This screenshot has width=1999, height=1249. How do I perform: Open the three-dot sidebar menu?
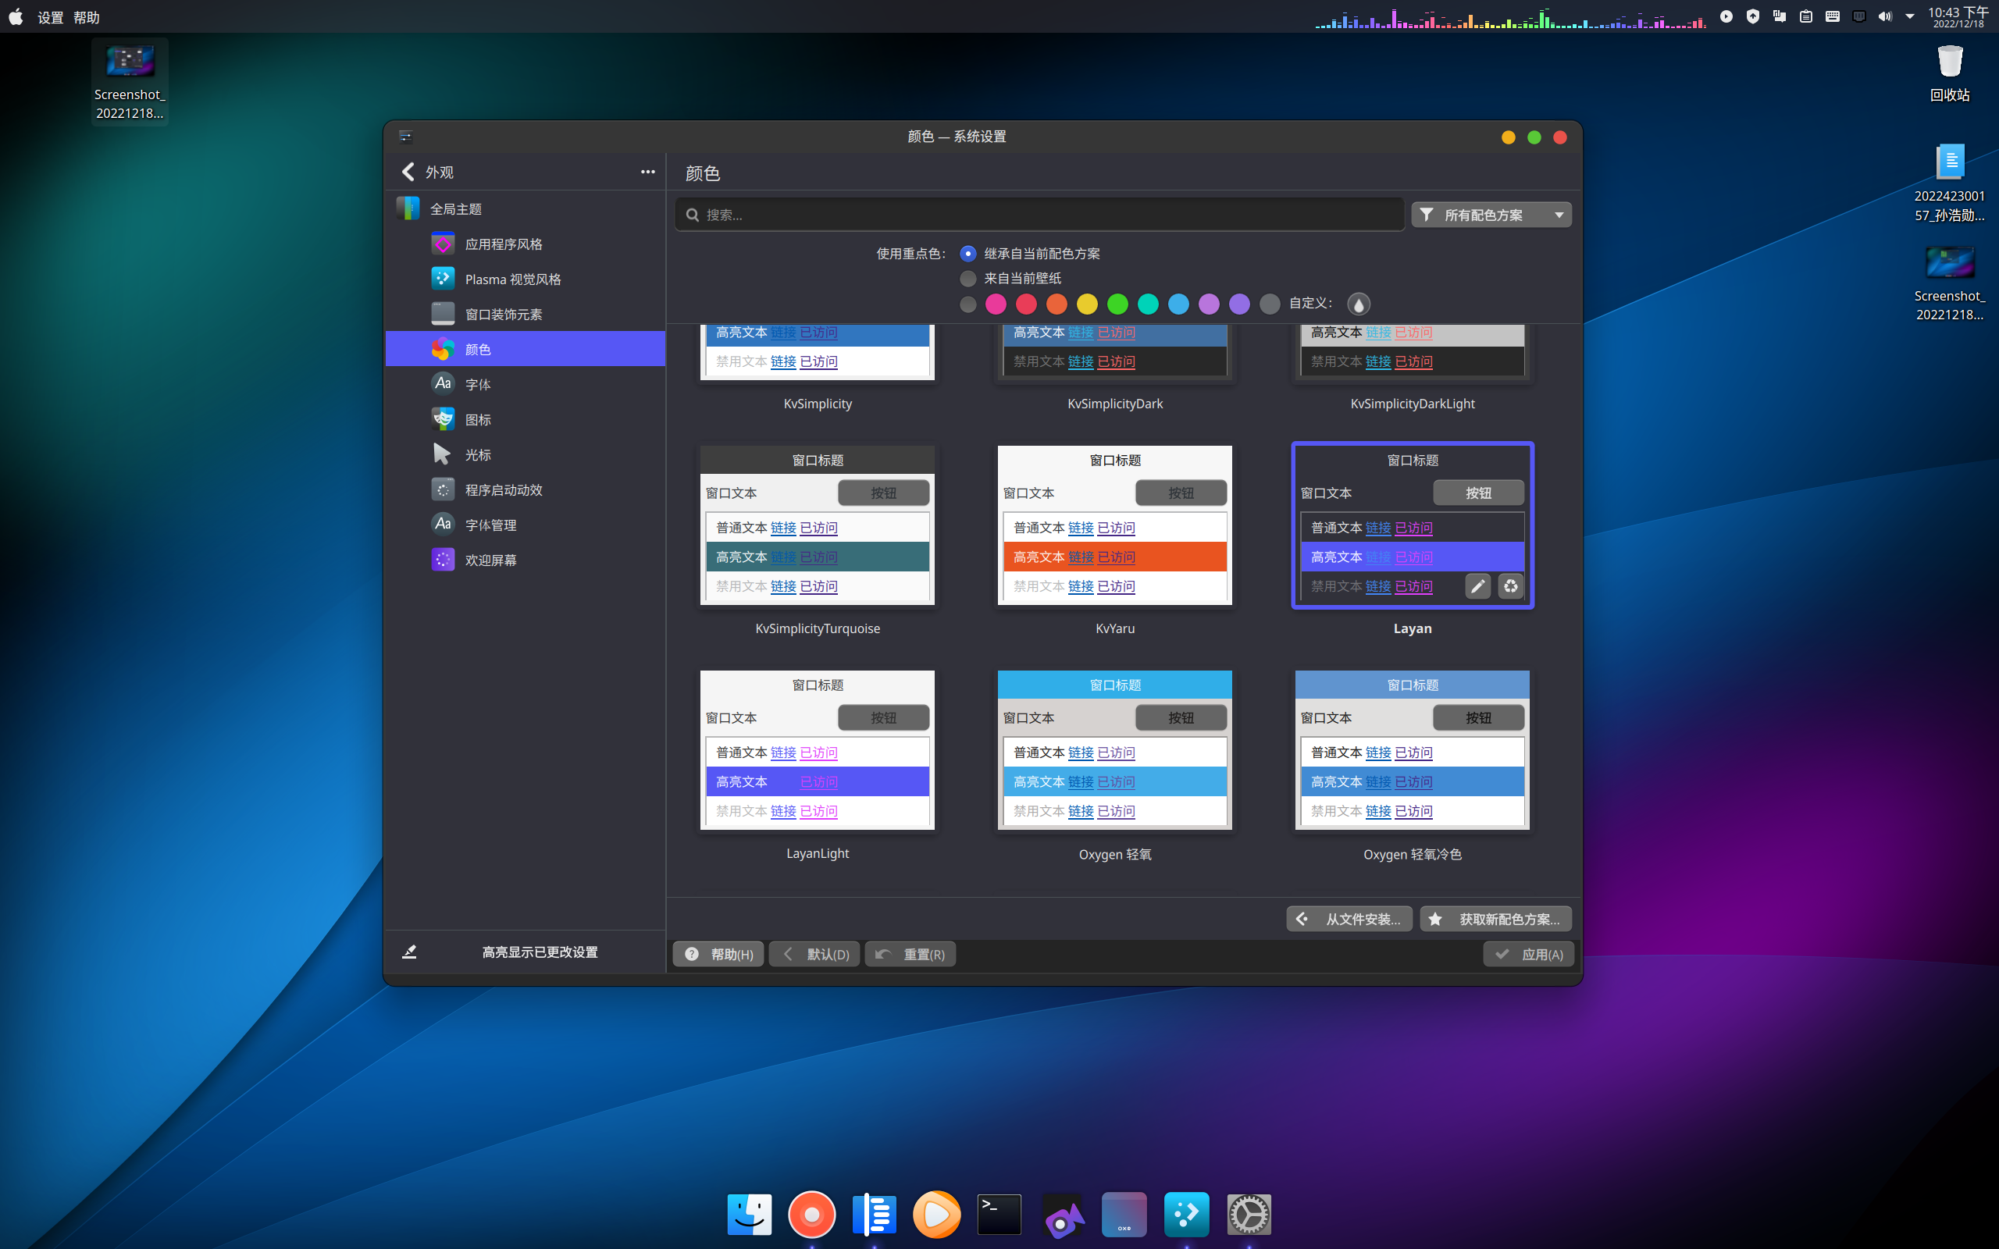(647, 172)
